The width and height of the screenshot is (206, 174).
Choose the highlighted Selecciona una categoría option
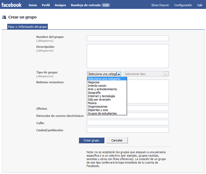click(107, 79)
